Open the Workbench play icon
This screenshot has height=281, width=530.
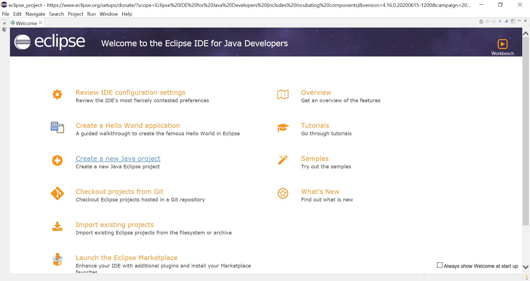pyautogui.click(x=502, y=44)
